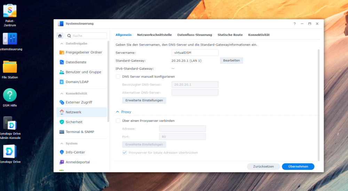
Task: Toggle Proxyserver für lokale Adressen überbrücken
Action: click(x=125, y=152)
